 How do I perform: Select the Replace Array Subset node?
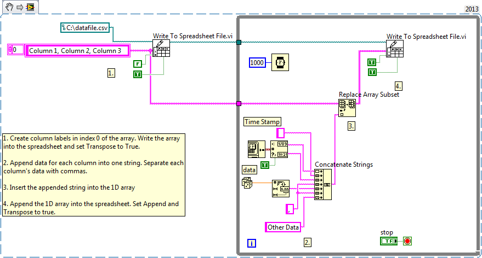tap(347, 108)
